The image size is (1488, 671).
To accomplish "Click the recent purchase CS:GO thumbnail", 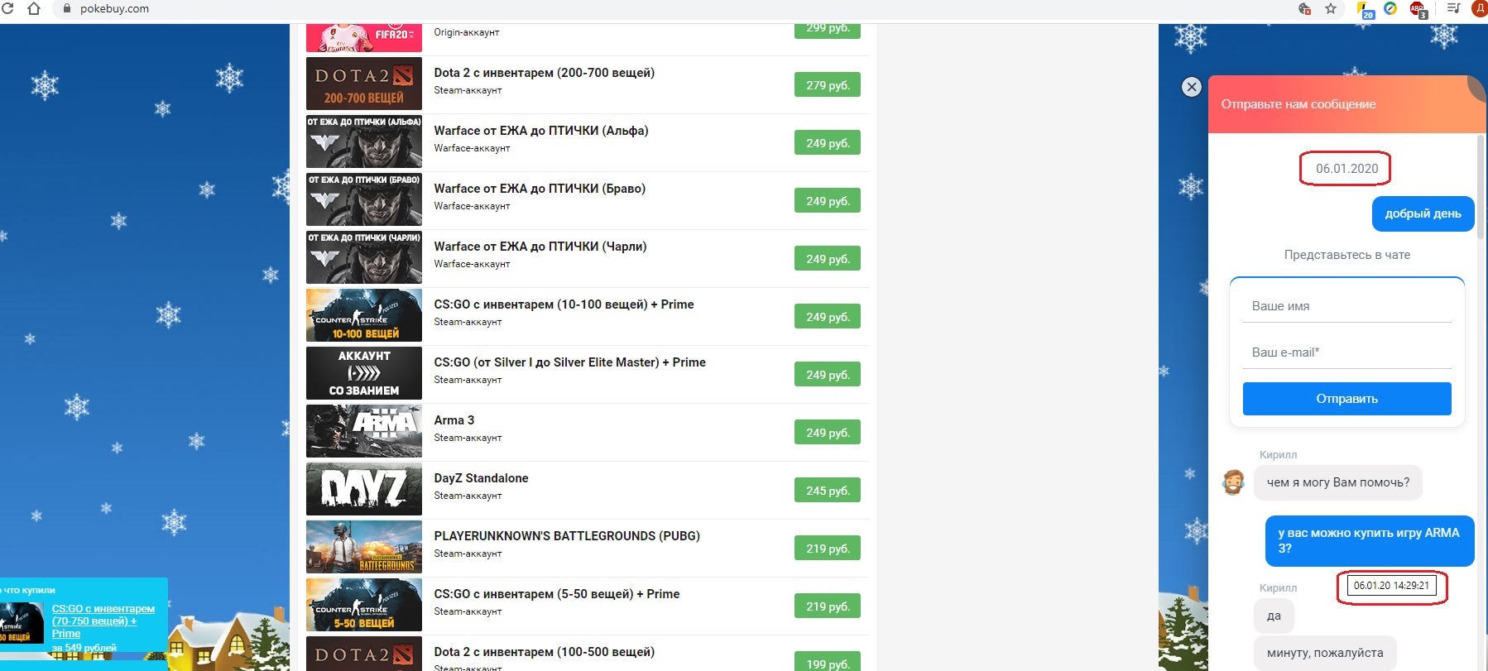I will tap(22, 623).
